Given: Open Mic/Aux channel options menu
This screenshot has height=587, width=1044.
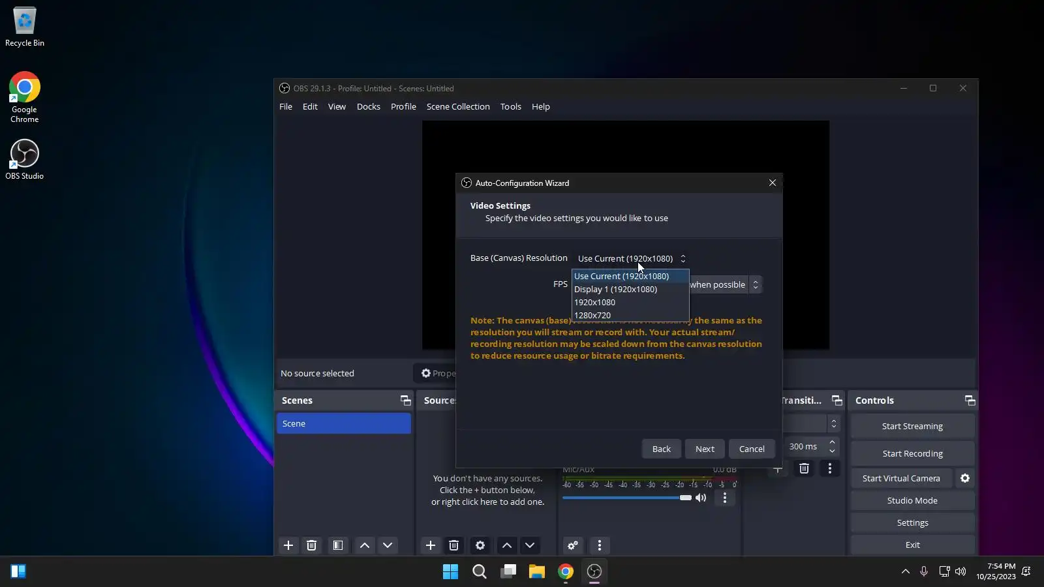Looking at the screenshot, I should point(725,498).
